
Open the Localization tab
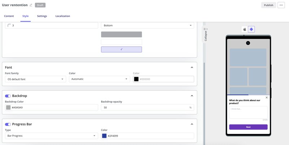[62, 16]
